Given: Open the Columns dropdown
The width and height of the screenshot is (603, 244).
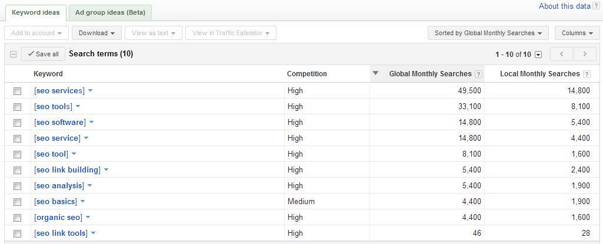Looking at the screenshot, I should click(x=577, y=33).
